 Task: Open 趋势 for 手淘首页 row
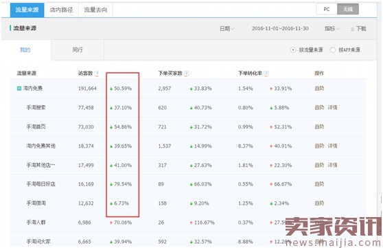click(319, 126)
